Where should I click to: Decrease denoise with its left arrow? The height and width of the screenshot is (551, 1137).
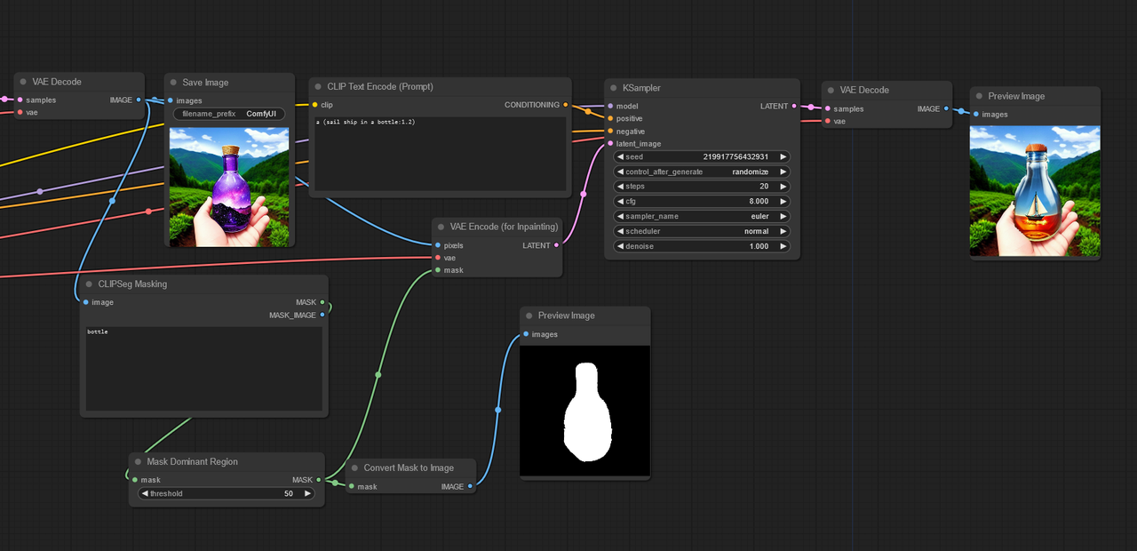[620, 246]
